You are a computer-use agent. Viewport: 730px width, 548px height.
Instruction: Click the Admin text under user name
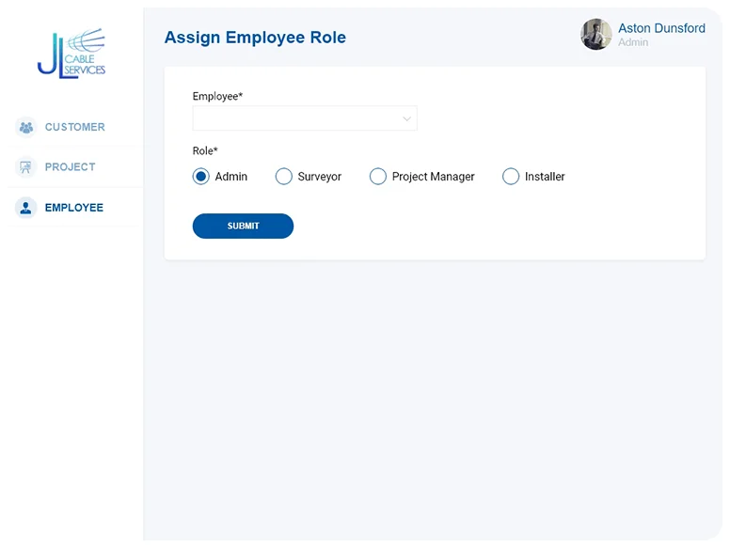[633, 42]
